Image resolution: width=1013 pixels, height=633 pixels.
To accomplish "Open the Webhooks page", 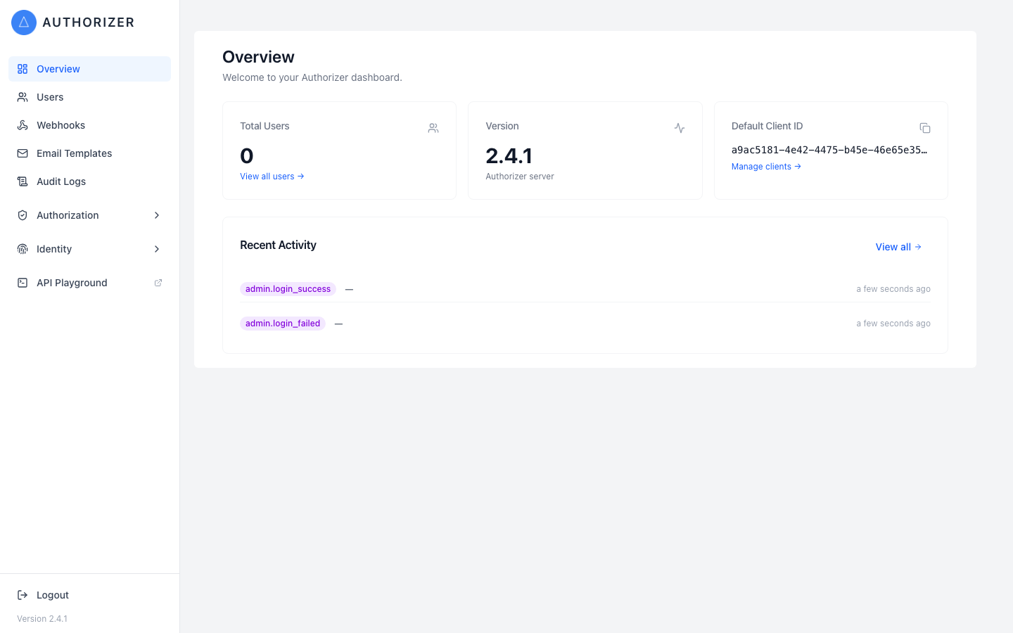I will (89, 125).
